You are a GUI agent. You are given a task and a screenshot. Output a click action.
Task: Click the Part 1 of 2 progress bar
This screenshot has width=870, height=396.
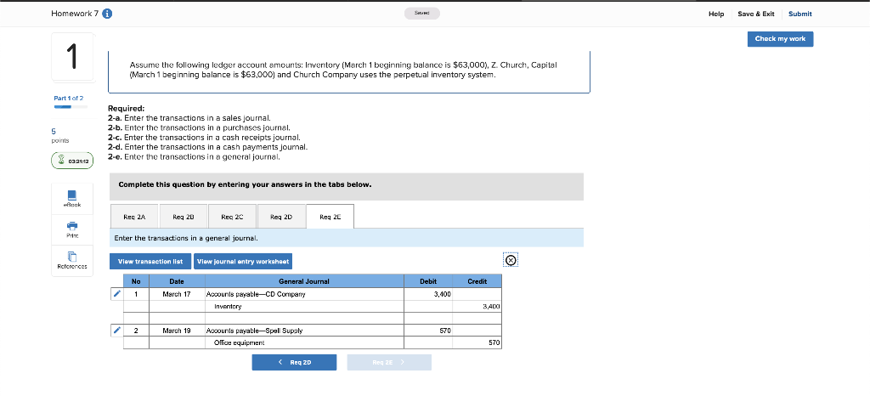click(71, 106)
